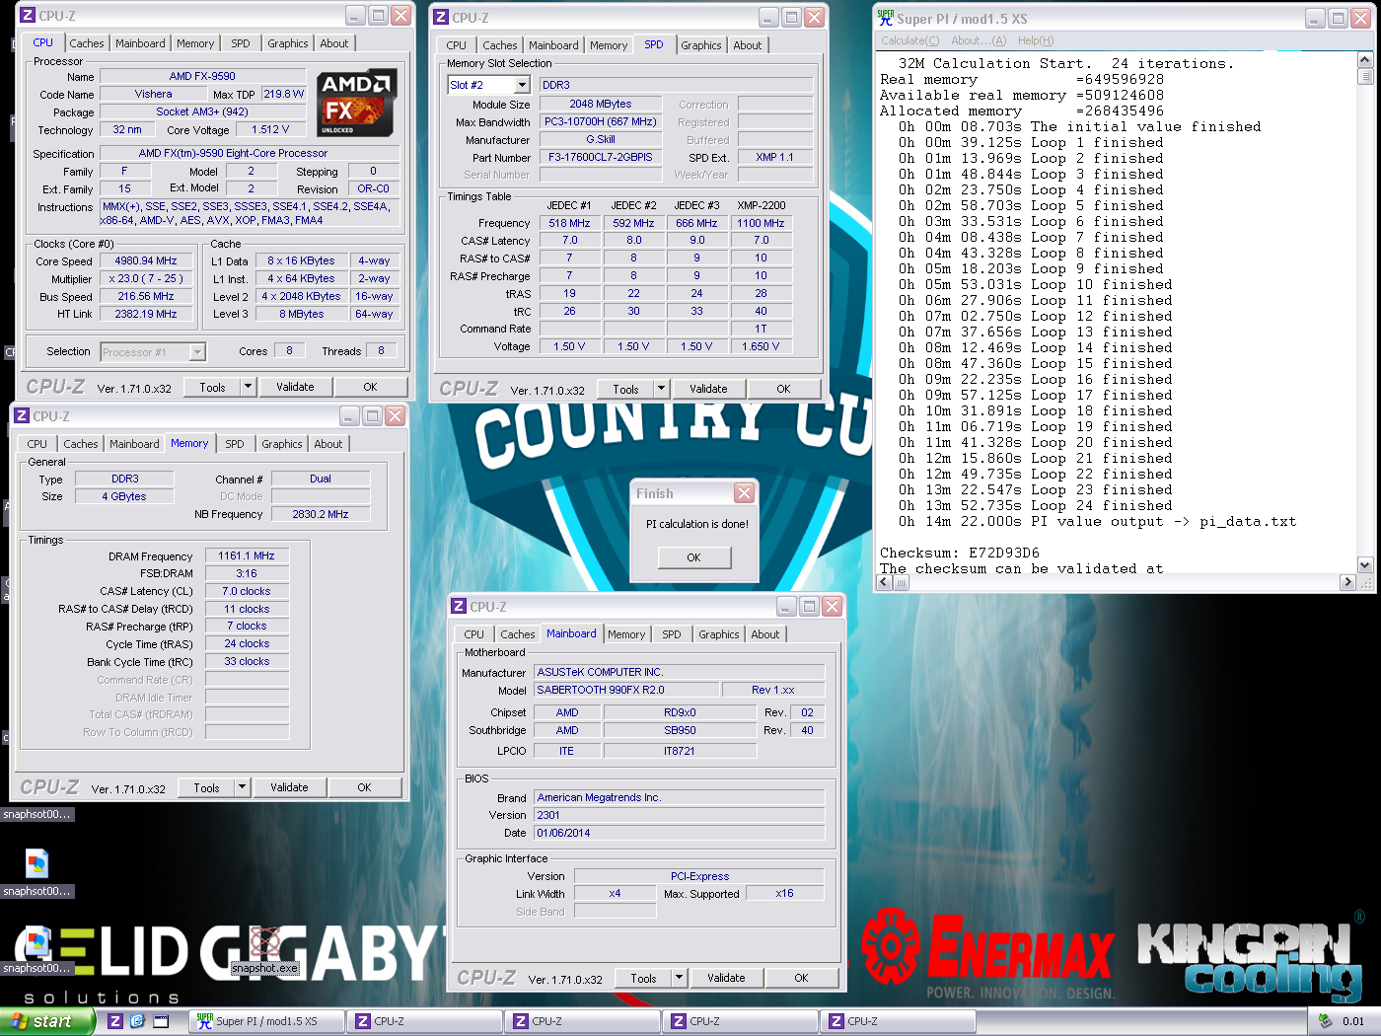Click the Super PI vertical scrollbar thumb
Screen dimensions: 1381x1036
[x=1365, y=76]
